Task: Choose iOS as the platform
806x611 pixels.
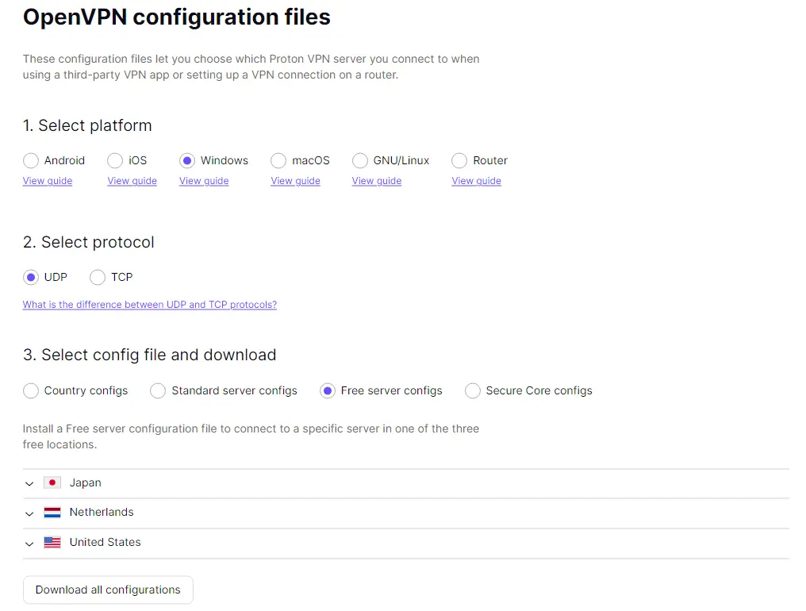Action: pyautogui.click(x=115, y=160)
